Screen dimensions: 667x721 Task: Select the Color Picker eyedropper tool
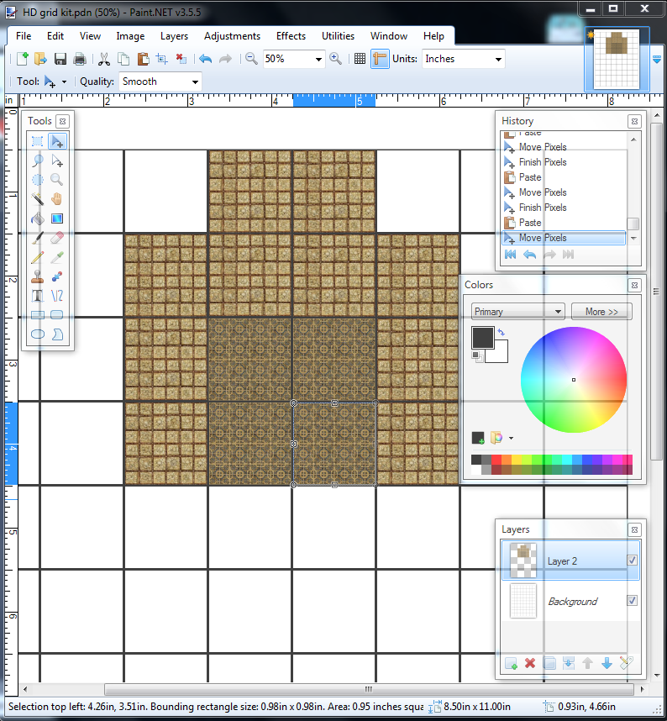click(x=57, y=257)
